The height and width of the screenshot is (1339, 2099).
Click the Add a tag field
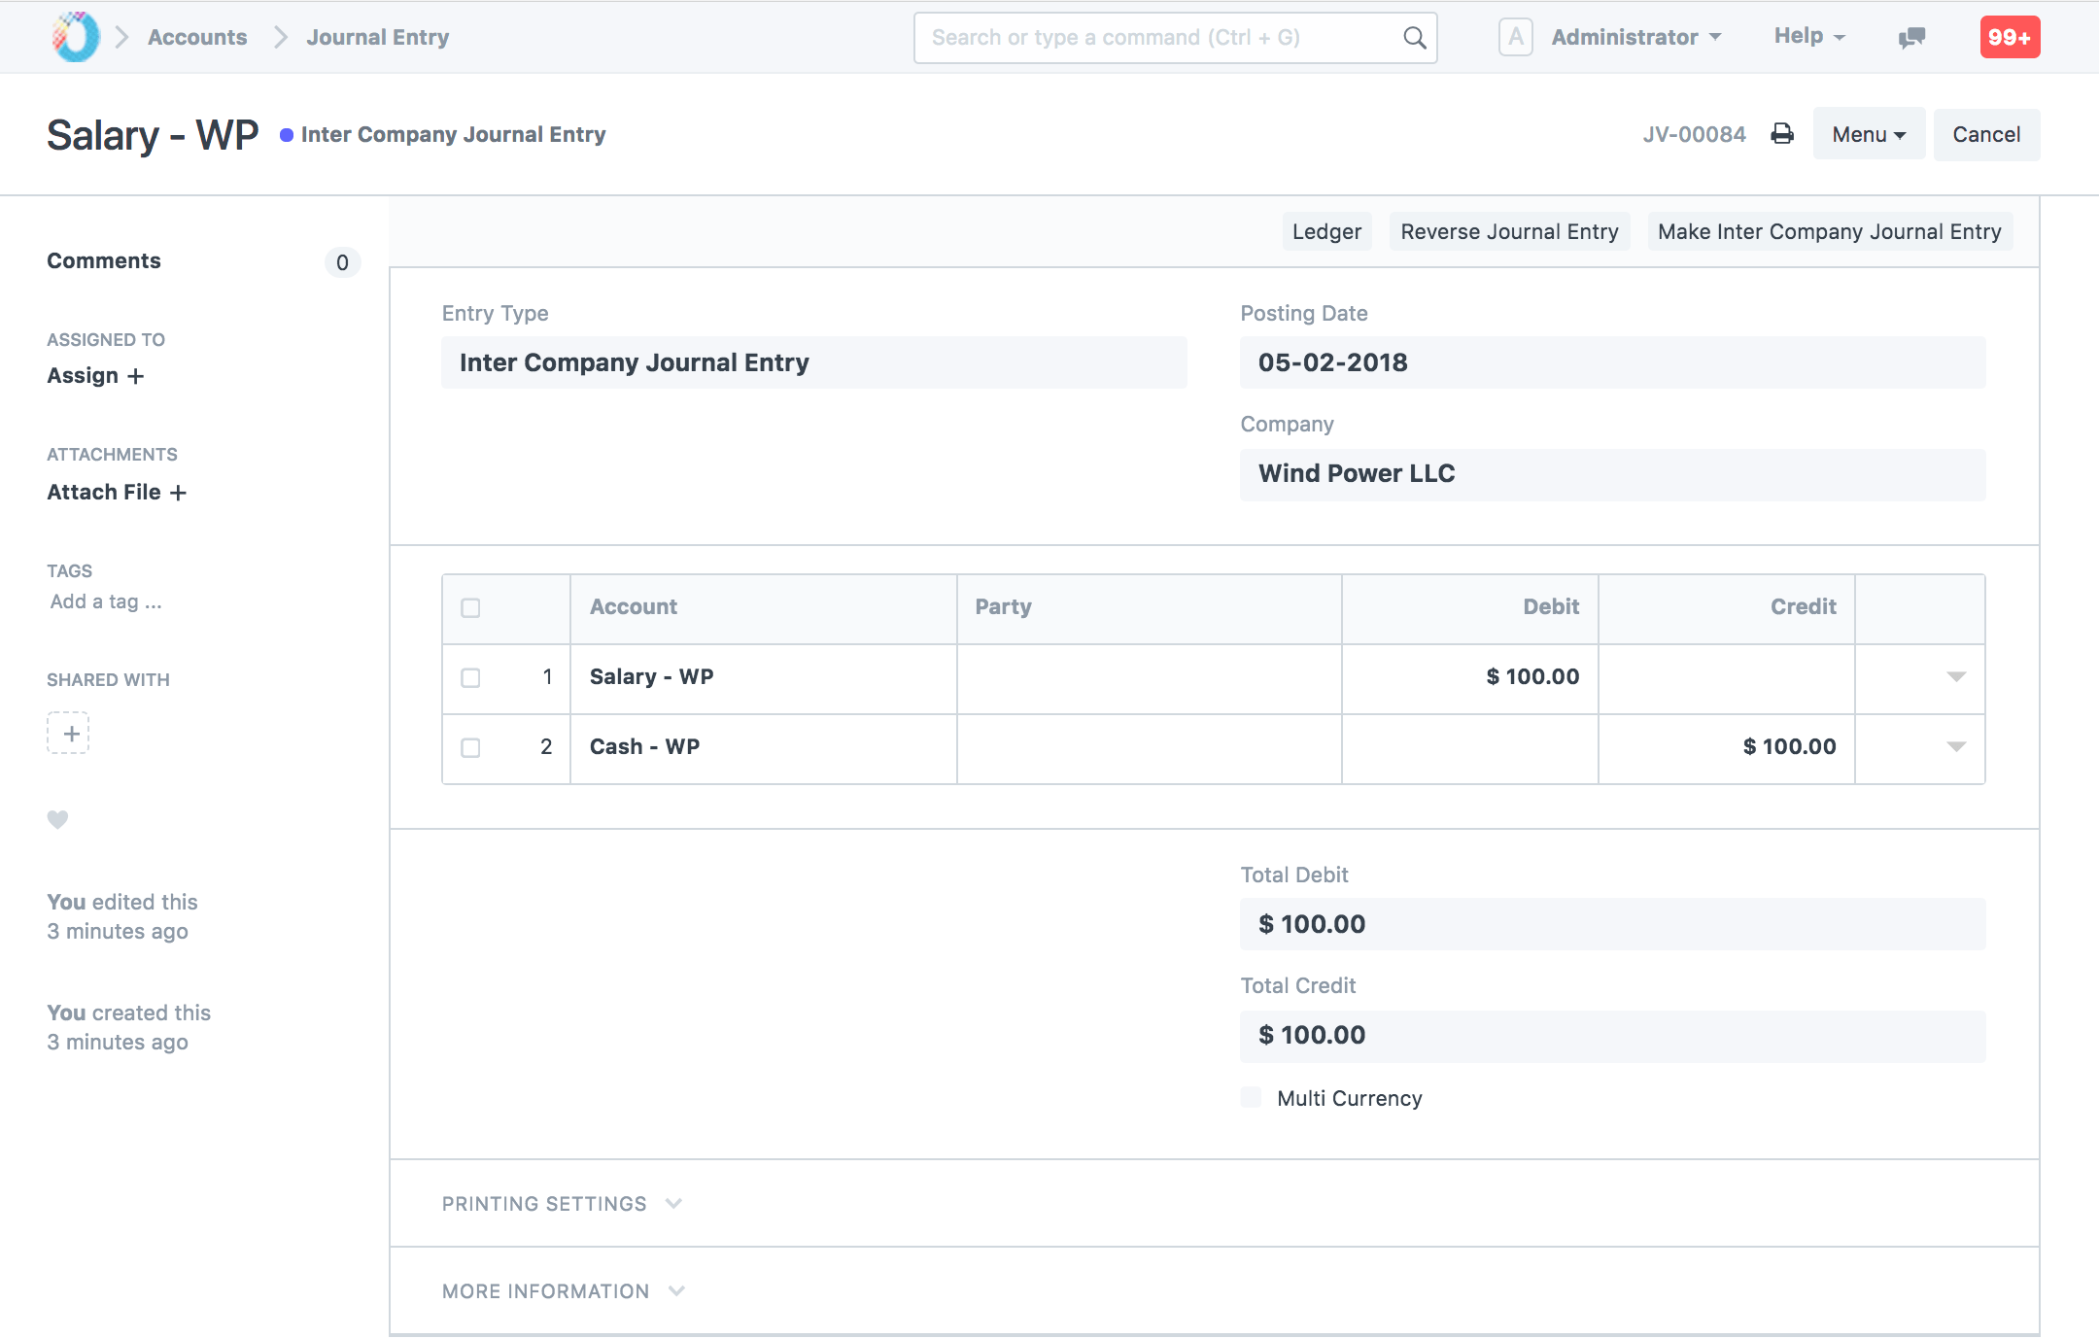click(x=106, y=601)
